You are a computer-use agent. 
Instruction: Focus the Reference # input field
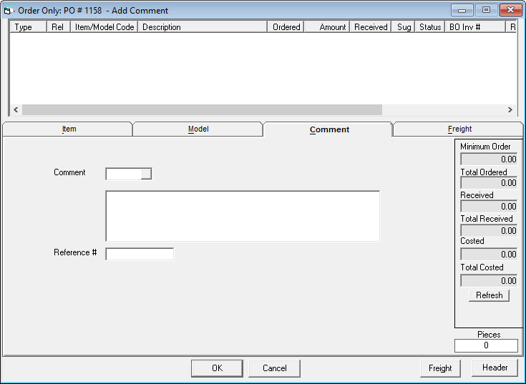click(x=140, y=254)
